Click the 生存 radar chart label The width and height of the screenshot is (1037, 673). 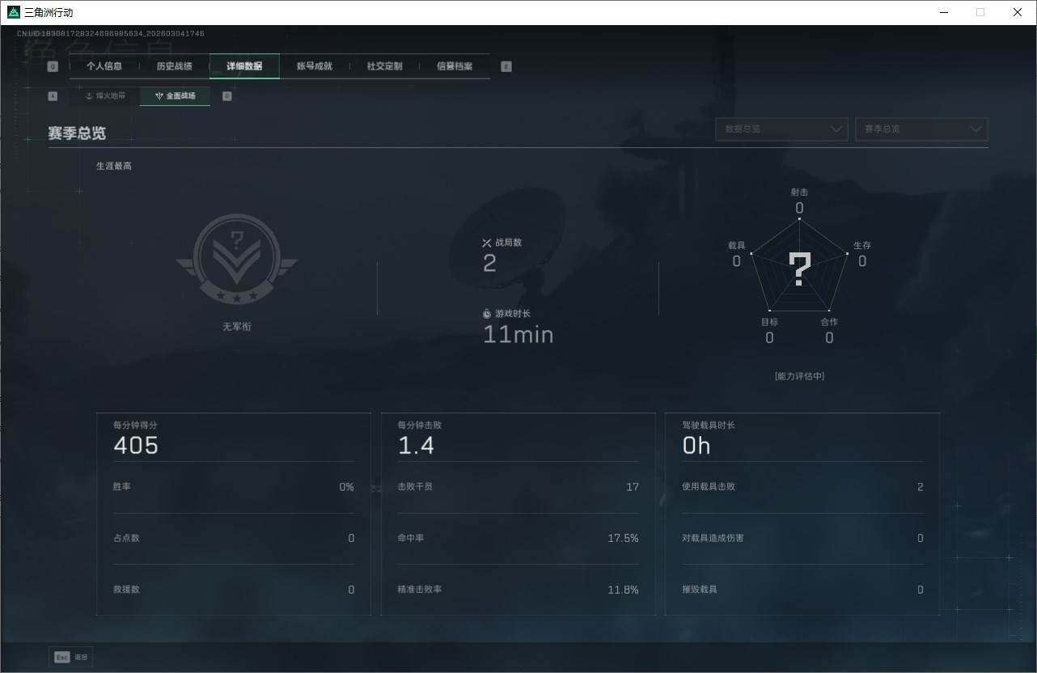point(862,245)
